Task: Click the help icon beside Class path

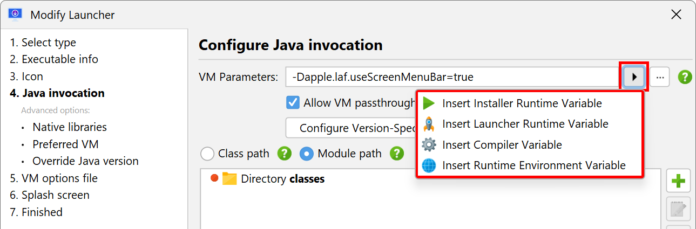Action: 285,154
